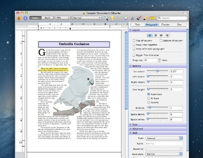The width and height of the screenshot is (203, 158).
Task: Open the blue info inspector icon
Action: [x=25, y=18]
